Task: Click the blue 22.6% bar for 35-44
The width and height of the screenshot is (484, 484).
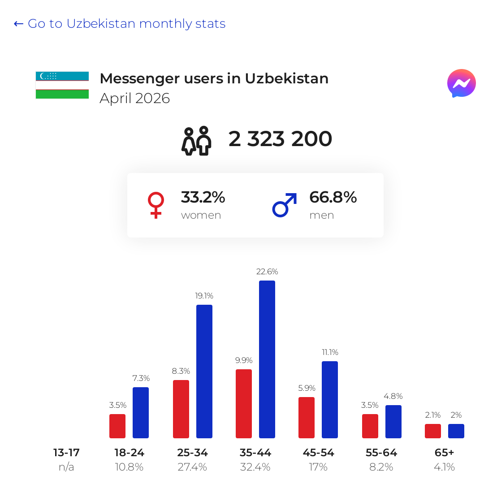Action: pos(267,359)
